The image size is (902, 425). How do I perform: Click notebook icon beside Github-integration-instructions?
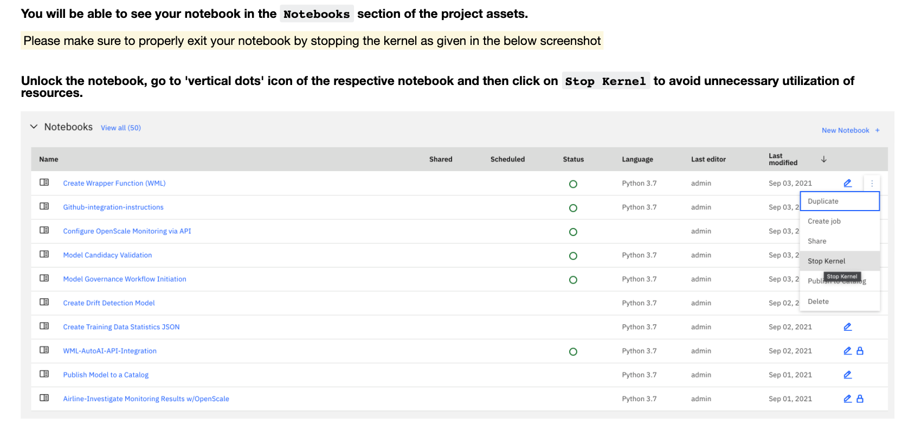[x=44, y=206]
